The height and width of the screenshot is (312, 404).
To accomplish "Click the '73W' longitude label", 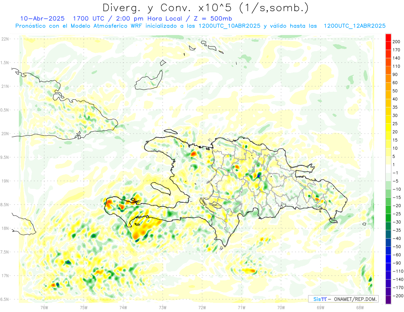I will tap(163, 307).
